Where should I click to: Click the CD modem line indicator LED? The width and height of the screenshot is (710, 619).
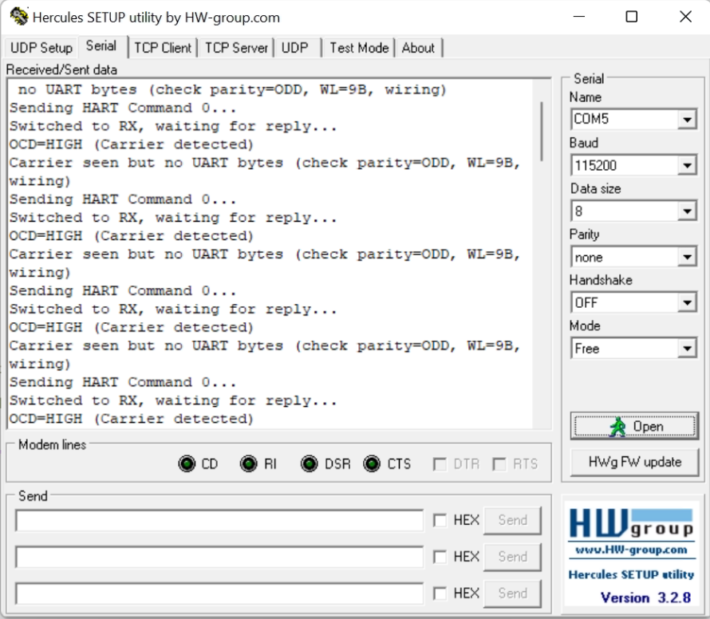(x=187, y=463)
